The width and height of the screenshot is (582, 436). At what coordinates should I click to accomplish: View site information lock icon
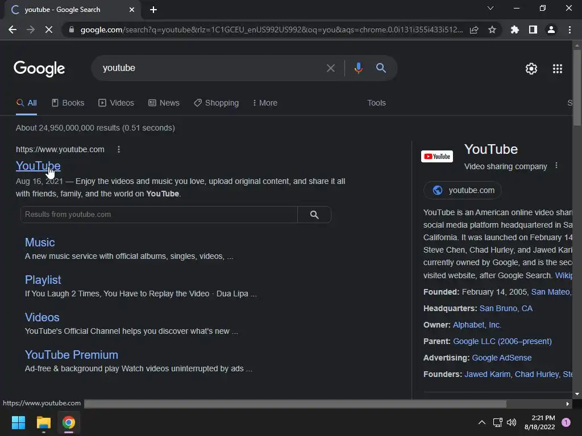[x=71, y=30]
